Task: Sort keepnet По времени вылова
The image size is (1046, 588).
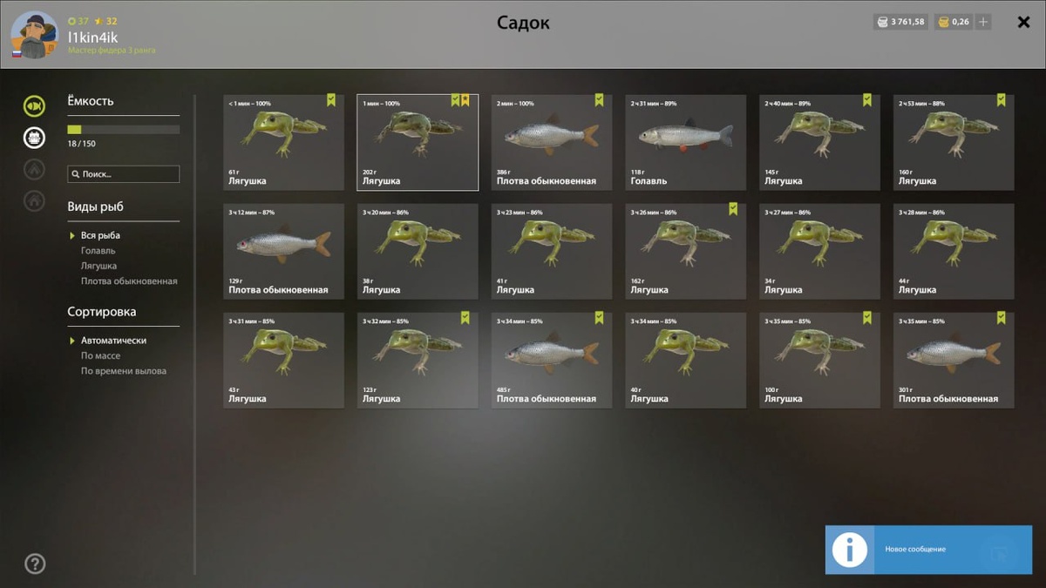Action: pos(123,371)
